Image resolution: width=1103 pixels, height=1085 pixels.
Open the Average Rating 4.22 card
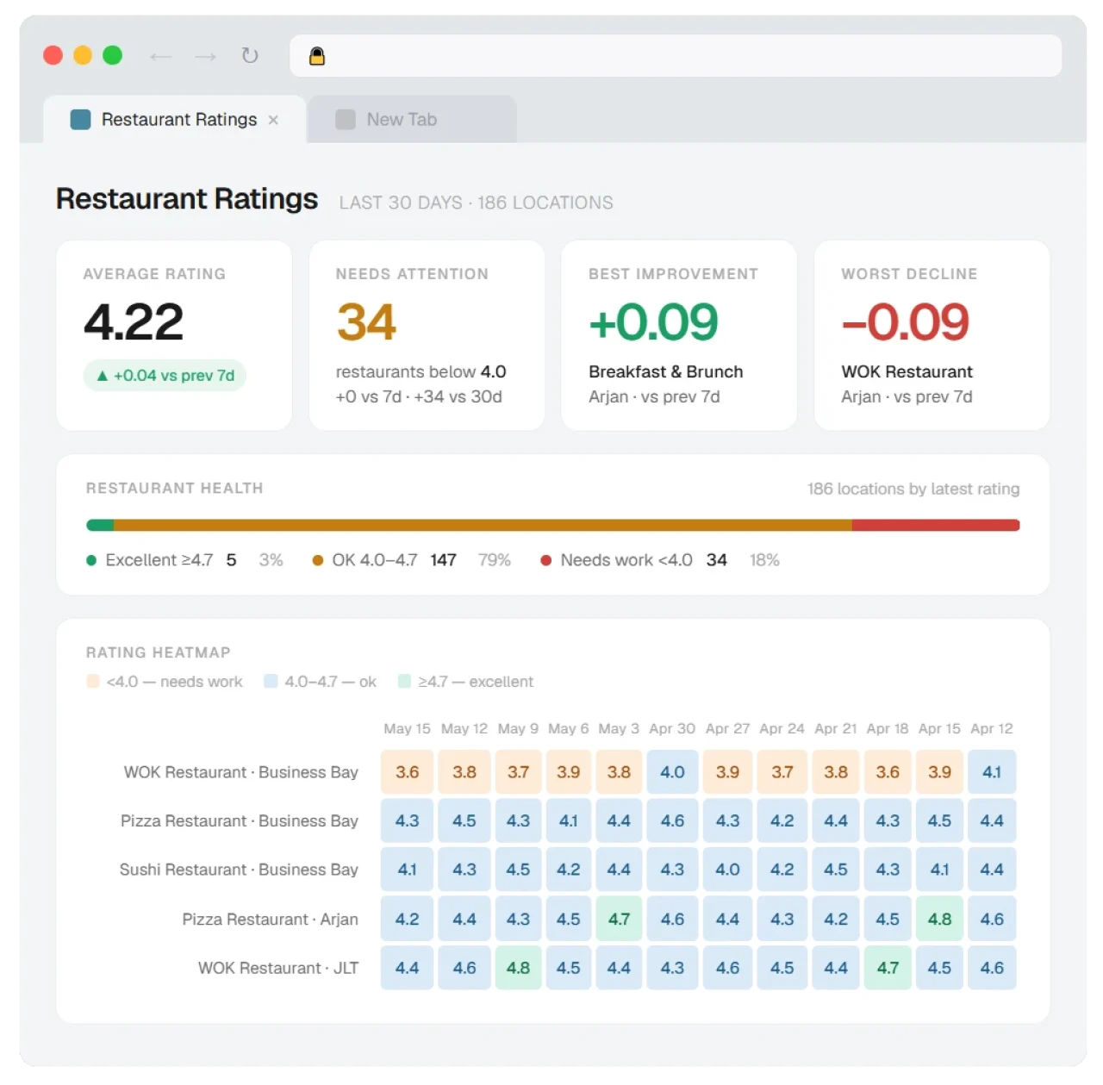click(x=174, y=335)
